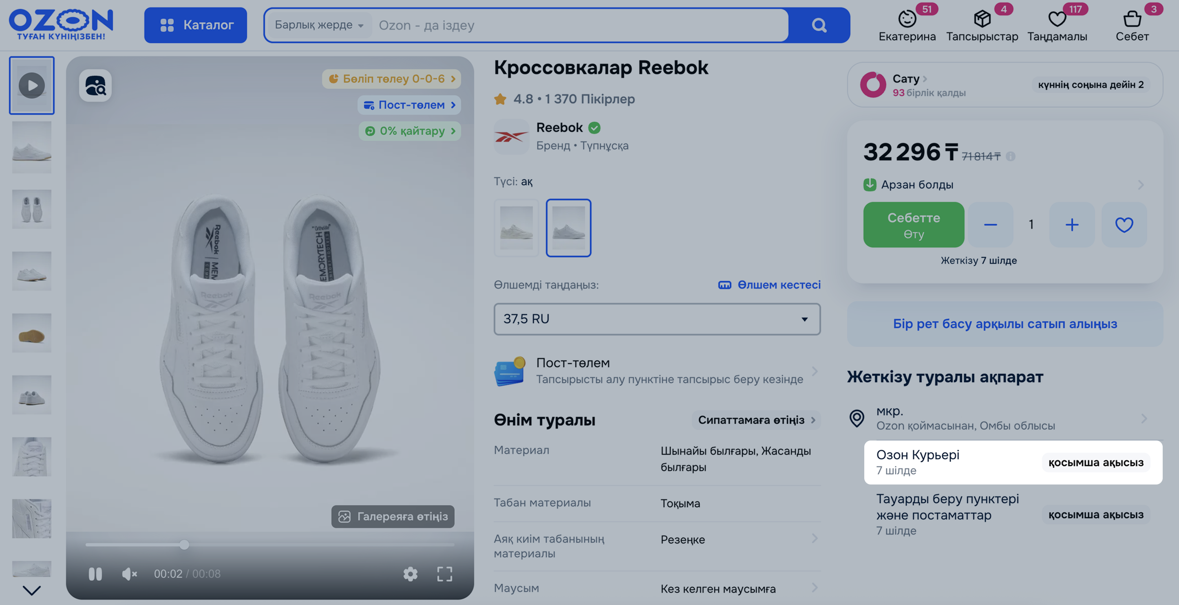
Task: Select the video thumbnail with play icon
Action: (31, 85)
